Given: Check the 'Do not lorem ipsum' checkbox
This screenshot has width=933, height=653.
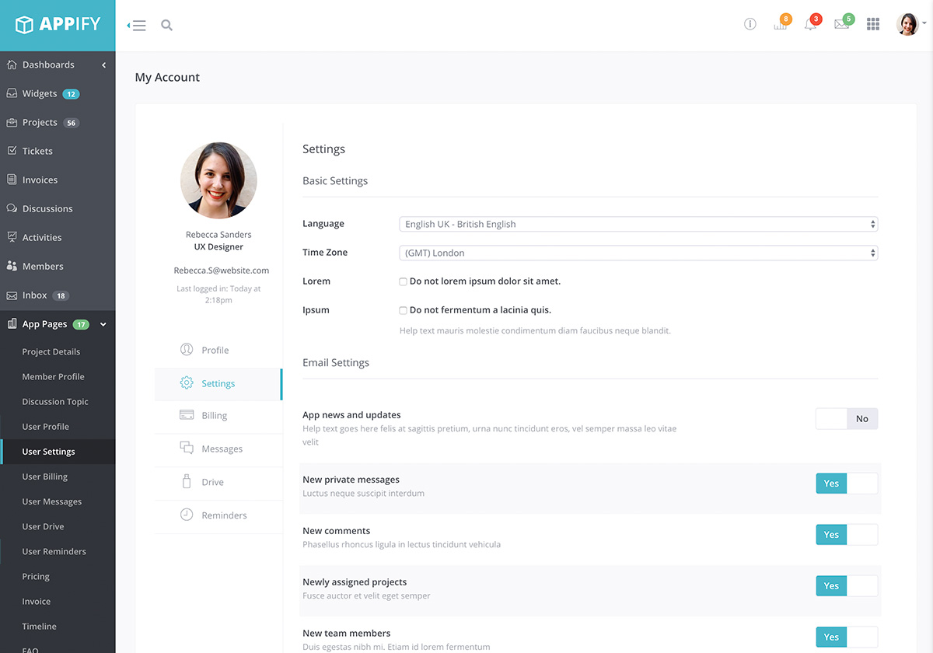Looking at the screenshot, I should [403, 281].
